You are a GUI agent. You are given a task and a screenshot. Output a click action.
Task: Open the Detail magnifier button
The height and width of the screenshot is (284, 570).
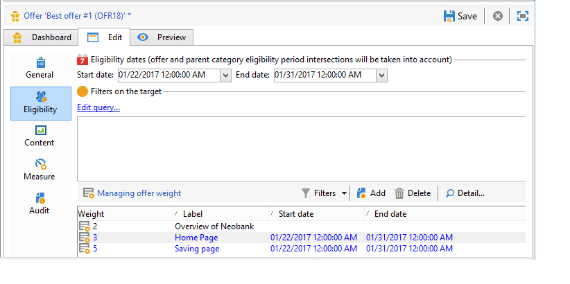click(465, 193)
